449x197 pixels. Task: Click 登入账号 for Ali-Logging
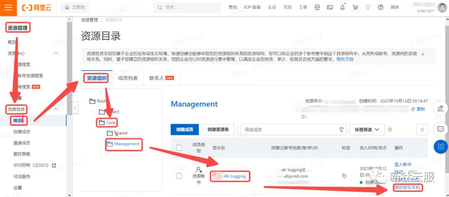403,164
